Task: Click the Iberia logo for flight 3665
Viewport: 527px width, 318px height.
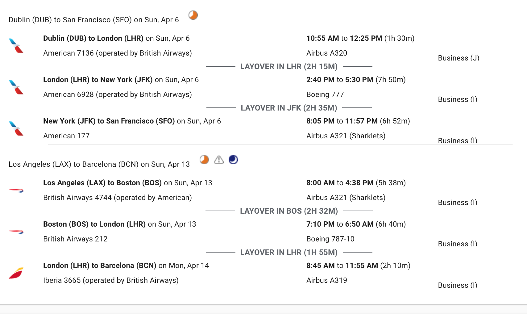Action: tap(16, 273)
